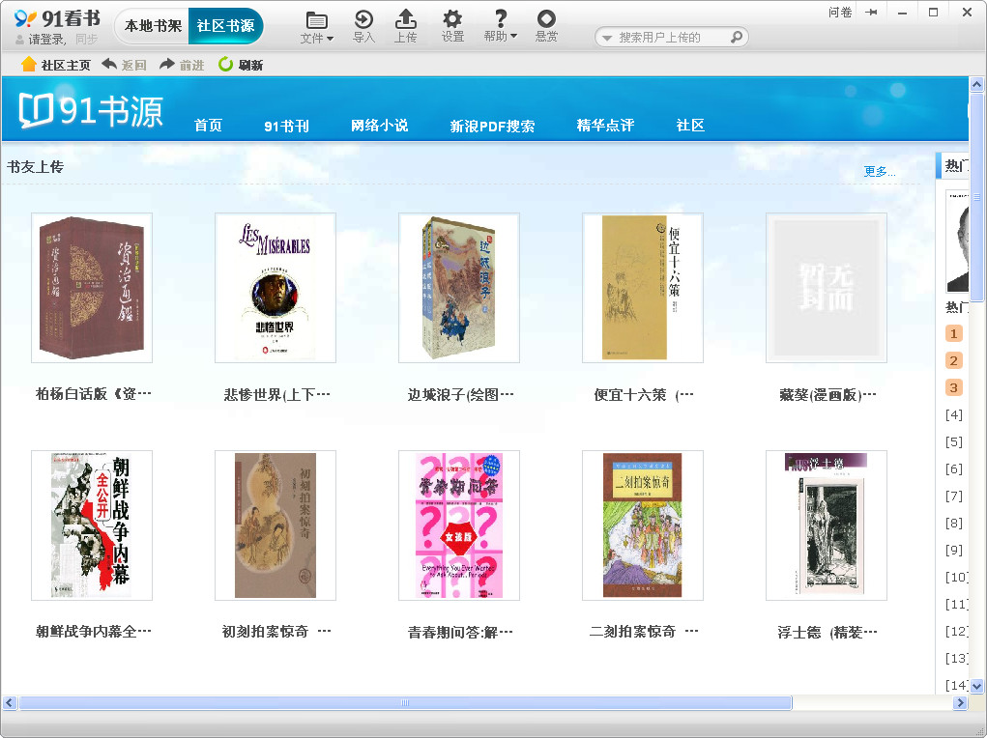Click the horizontal scrollbar thumb
Screen dimensions: 987x738
405,702
